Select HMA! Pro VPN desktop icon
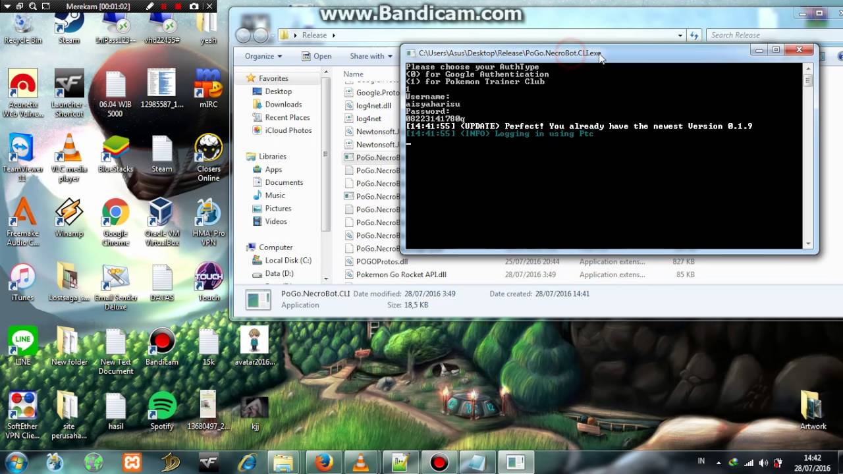Image resolution: width=843 pixels, height=474 pixels. 209,223
